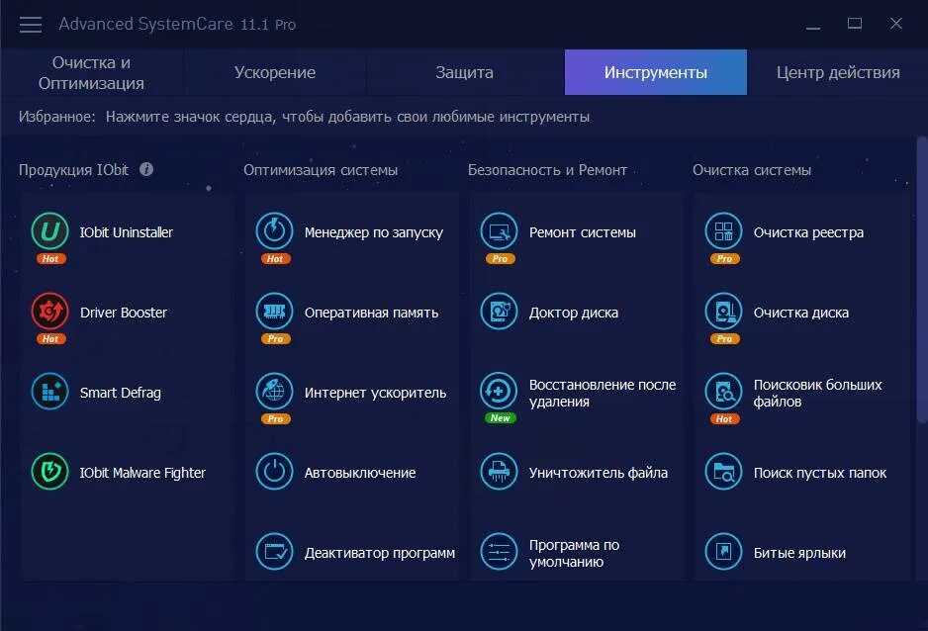Click the Безопасность и Ремонт heading
Screen dimensions: 928x631
(x=547, y=170)
